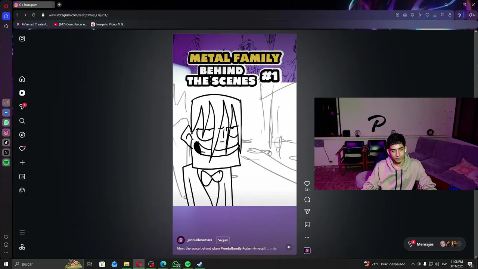Open Opera menu logo at top left
The image size is (478, 269).
pos(6,6)
